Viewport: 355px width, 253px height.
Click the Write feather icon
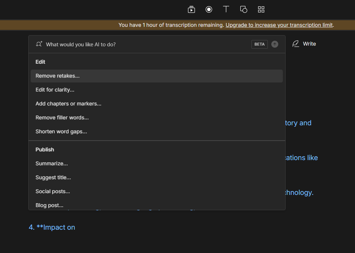[x=296, y=44]
